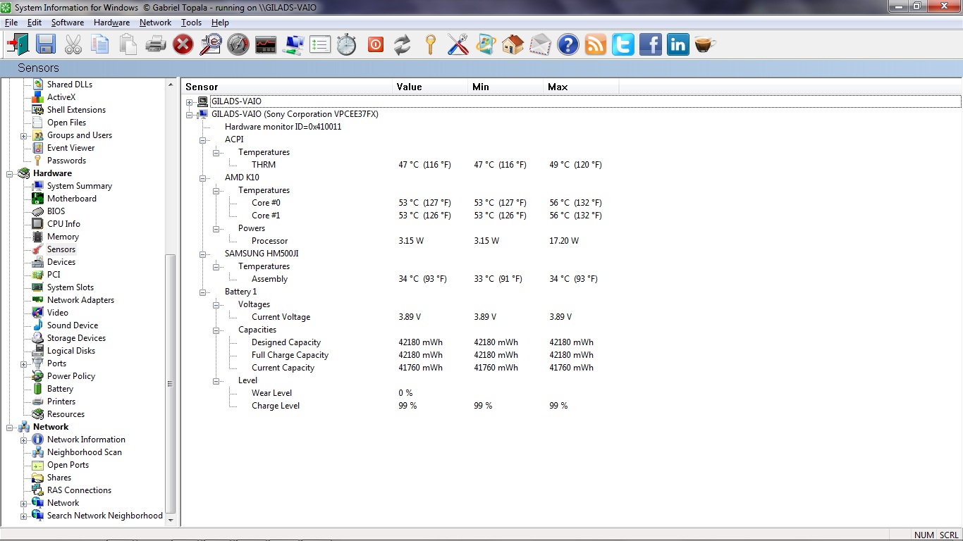Click the refresh arrows toolbar icon
963x541 pixels.
coord(402,45)
